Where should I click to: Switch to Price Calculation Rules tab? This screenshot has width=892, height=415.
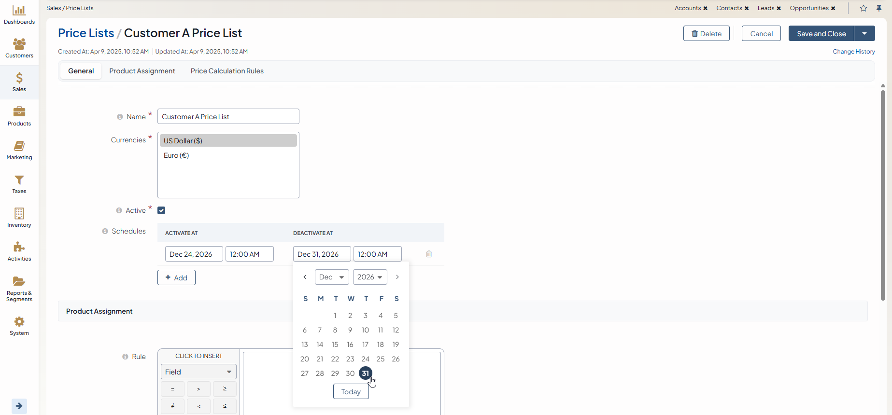tap(227, 71)
